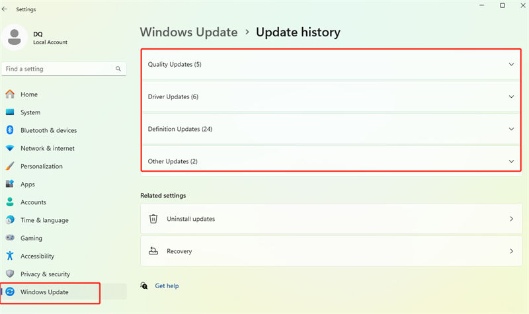
Task: Click Other Updates (2) label
Action: pyautogui.click(x=173, y=161)
